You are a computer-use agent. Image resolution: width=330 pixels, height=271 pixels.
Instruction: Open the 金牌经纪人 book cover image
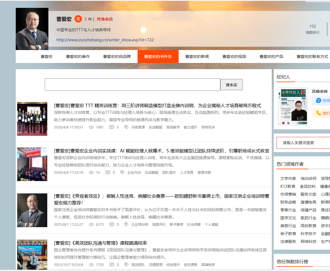(x=293, y=106)
